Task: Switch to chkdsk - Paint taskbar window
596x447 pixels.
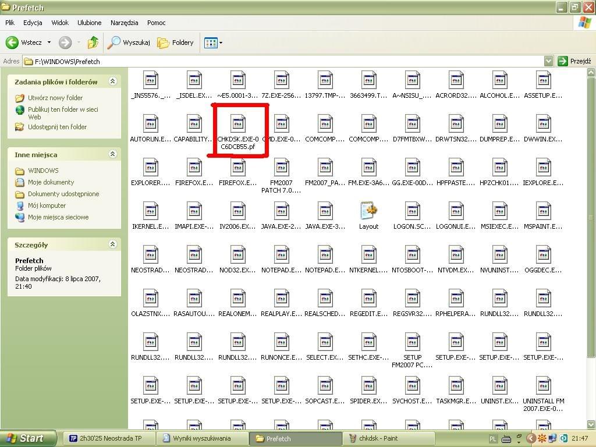Action: point(389,438)
